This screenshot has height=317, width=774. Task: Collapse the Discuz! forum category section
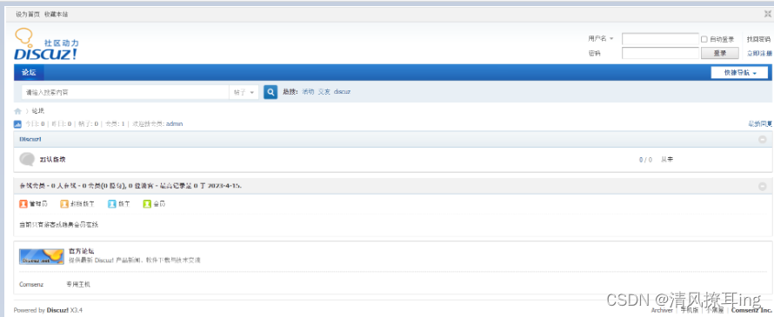762,140
